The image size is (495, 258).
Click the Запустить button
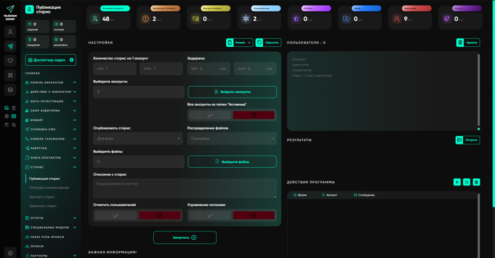[185, 238]
